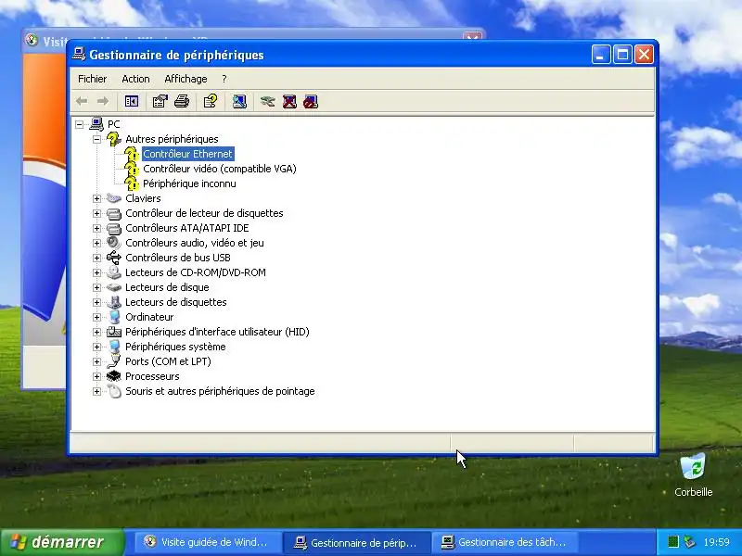Maximize the Gestionnaire de périphériques window
This screenshot has height=556, width=742.
622,55
